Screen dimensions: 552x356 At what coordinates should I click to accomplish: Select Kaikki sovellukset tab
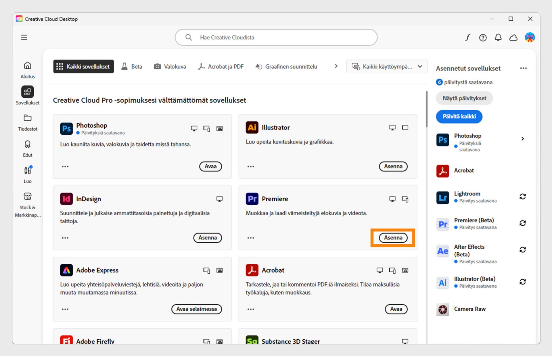[x=83, y=66]
